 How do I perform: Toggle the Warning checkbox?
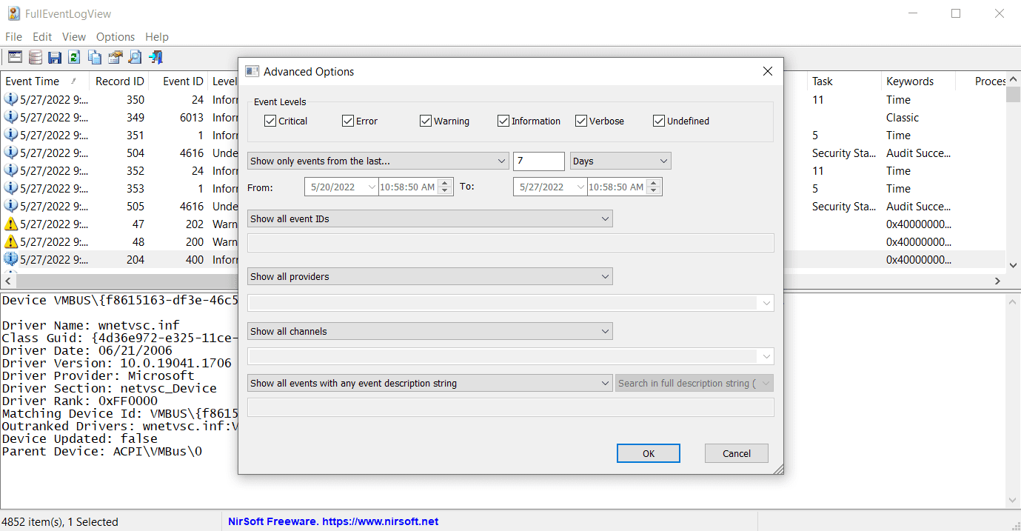click(x=426, y=121)
